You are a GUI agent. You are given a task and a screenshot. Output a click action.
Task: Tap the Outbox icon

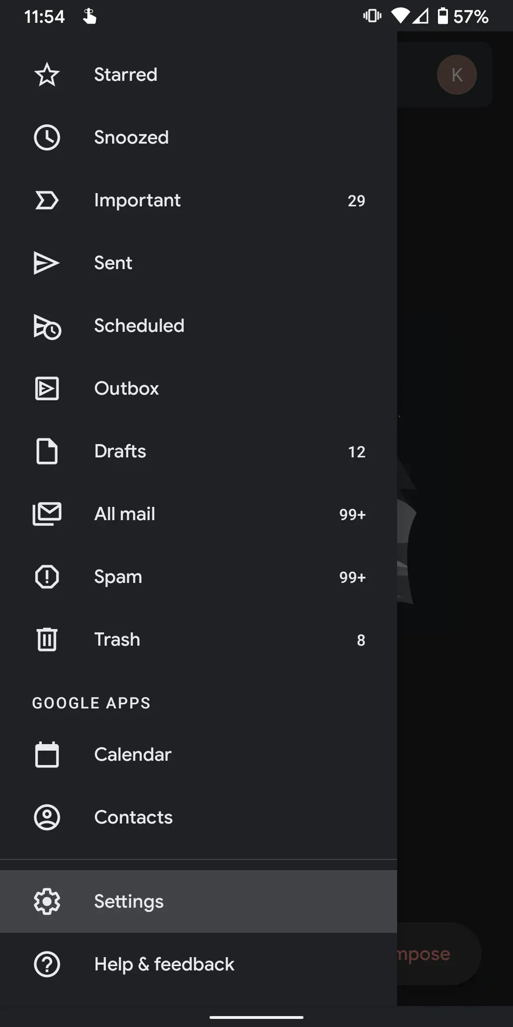pos(47,388)
